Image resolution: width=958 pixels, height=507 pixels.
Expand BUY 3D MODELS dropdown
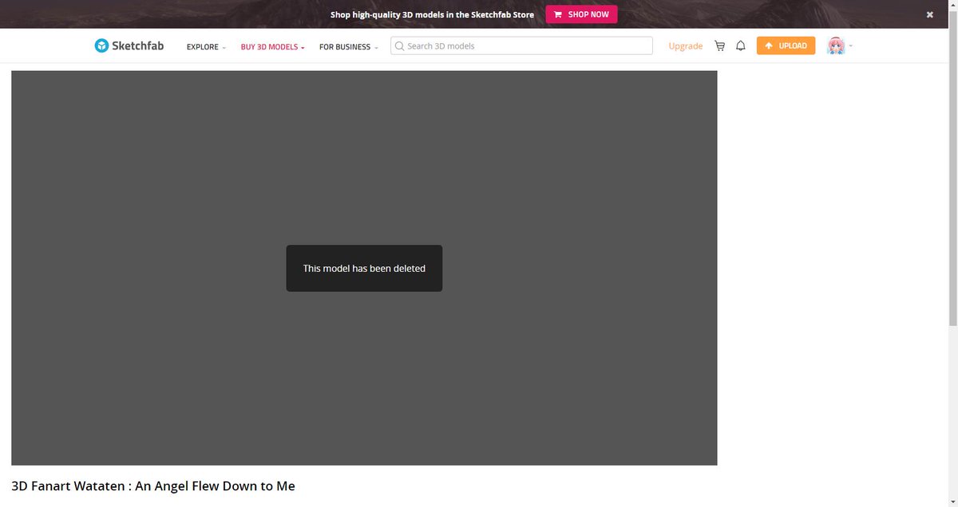[x=272, y=47]
